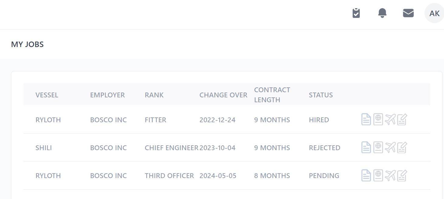Open notifications bell

tap(382, 13)
